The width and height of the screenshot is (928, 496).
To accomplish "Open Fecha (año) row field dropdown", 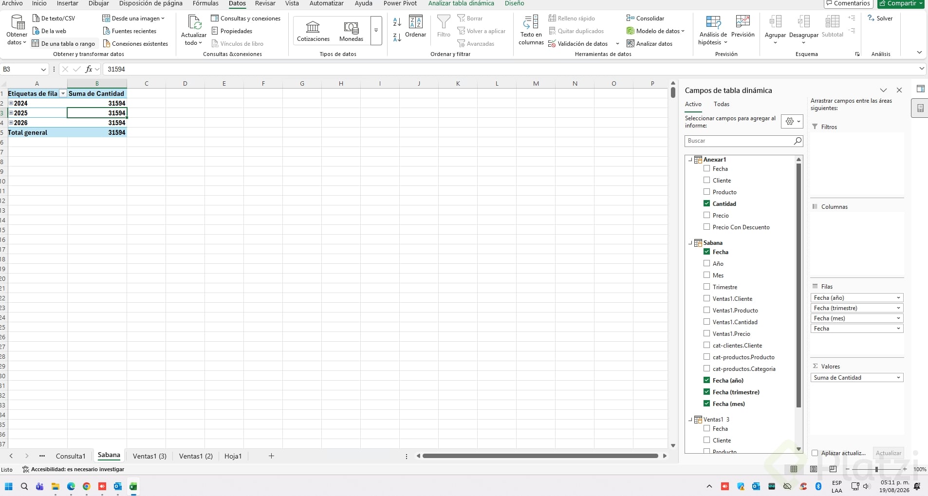I will tap(898, 298).
